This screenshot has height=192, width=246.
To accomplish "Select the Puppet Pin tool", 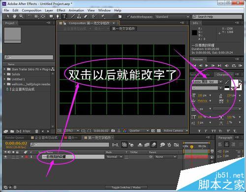I will point(103,16).
